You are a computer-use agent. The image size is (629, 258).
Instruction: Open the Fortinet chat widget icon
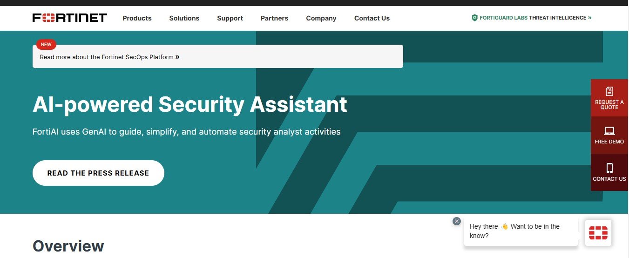tap(598, 232)
